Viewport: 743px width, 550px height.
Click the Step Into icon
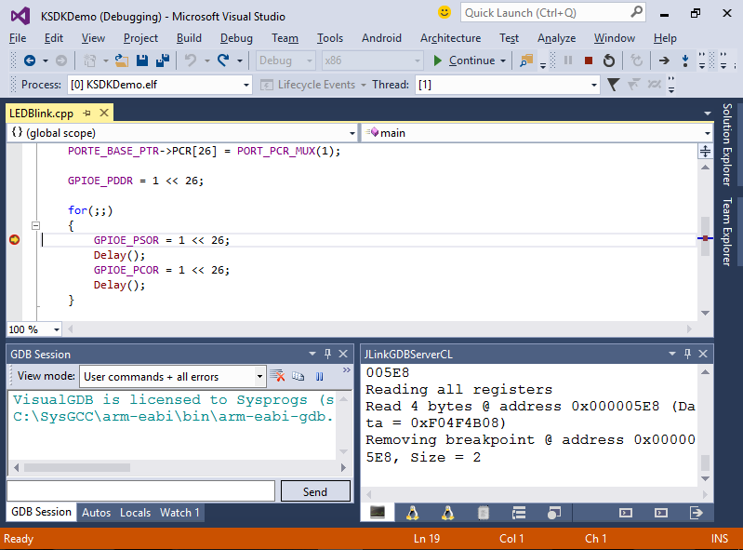[x=685, y=60]
